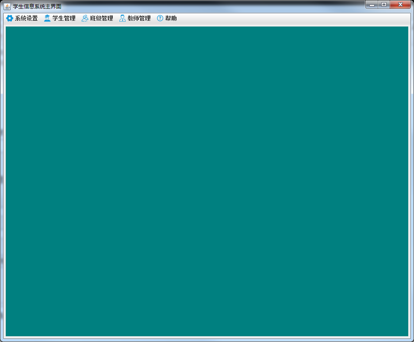Expand the 班级管理 menu text label
This screenshot has width=414, height=342.
point(102,18)
